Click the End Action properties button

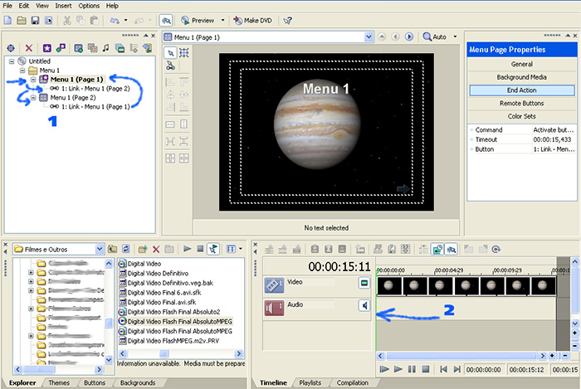(522, 90)
